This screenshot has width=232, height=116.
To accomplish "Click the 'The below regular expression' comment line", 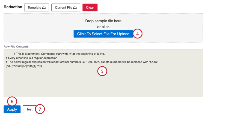I will click(x=81, y=62).
